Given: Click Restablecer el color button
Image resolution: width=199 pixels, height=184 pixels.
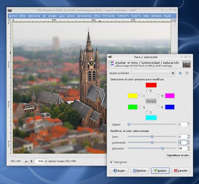Looking at the screenshot, I should click(x=178, y=155).
